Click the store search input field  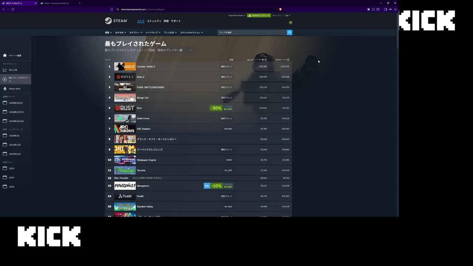click(252, 33)
